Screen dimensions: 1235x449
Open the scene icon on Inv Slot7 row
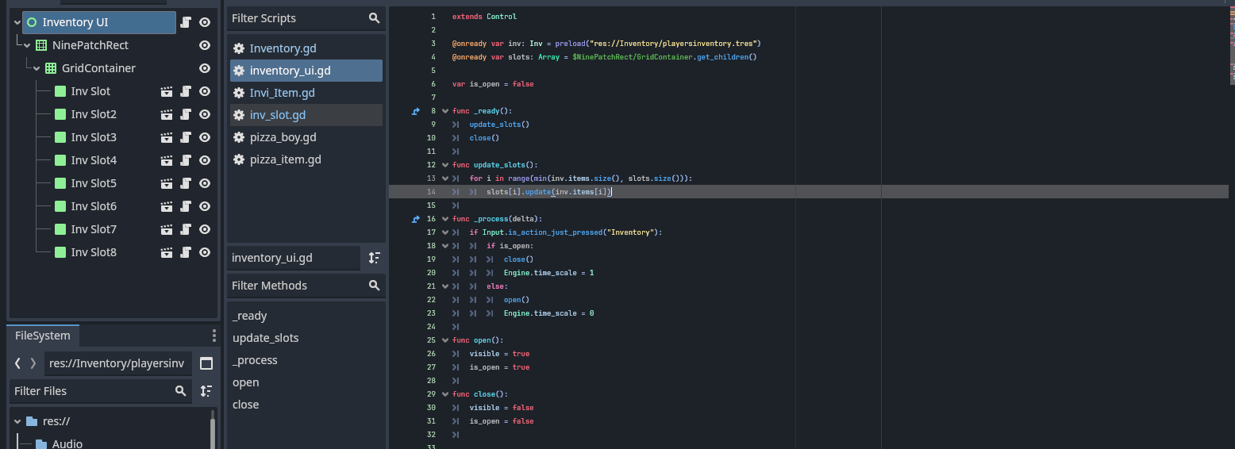pyautogui.click(x=167, y=229)
